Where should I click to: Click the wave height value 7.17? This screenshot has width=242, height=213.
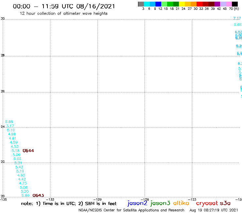click(x=237, y=18)
